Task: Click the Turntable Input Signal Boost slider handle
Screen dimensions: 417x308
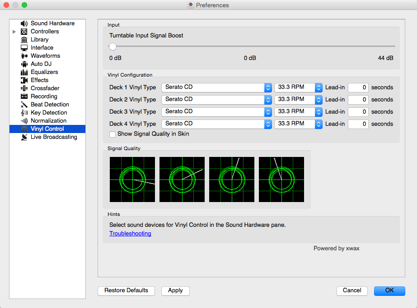Action: pos(112,46)
